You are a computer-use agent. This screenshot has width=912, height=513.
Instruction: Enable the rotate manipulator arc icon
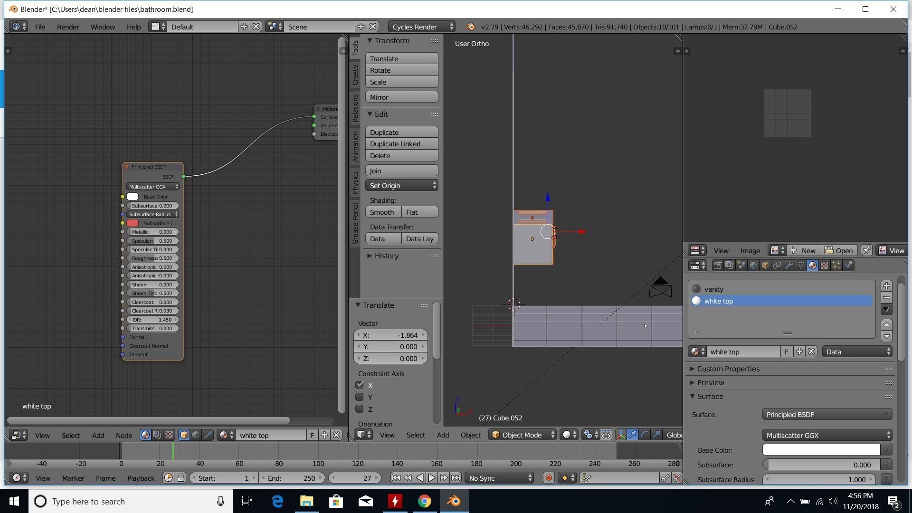coord(645,435)
